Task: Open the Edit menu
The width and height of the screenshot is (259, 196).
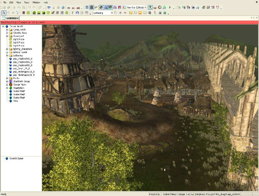Action: tap(11, 2)
